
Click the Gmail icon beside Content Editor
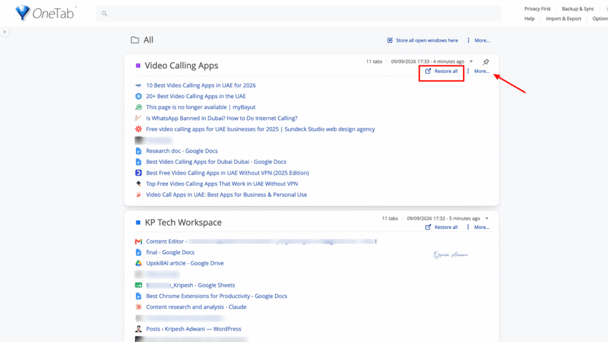click(x=138, y=241)
